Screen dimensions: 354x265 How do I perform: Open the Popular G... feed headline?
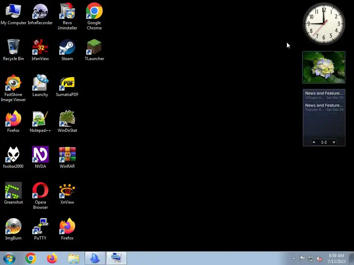[x=324, y=107]
